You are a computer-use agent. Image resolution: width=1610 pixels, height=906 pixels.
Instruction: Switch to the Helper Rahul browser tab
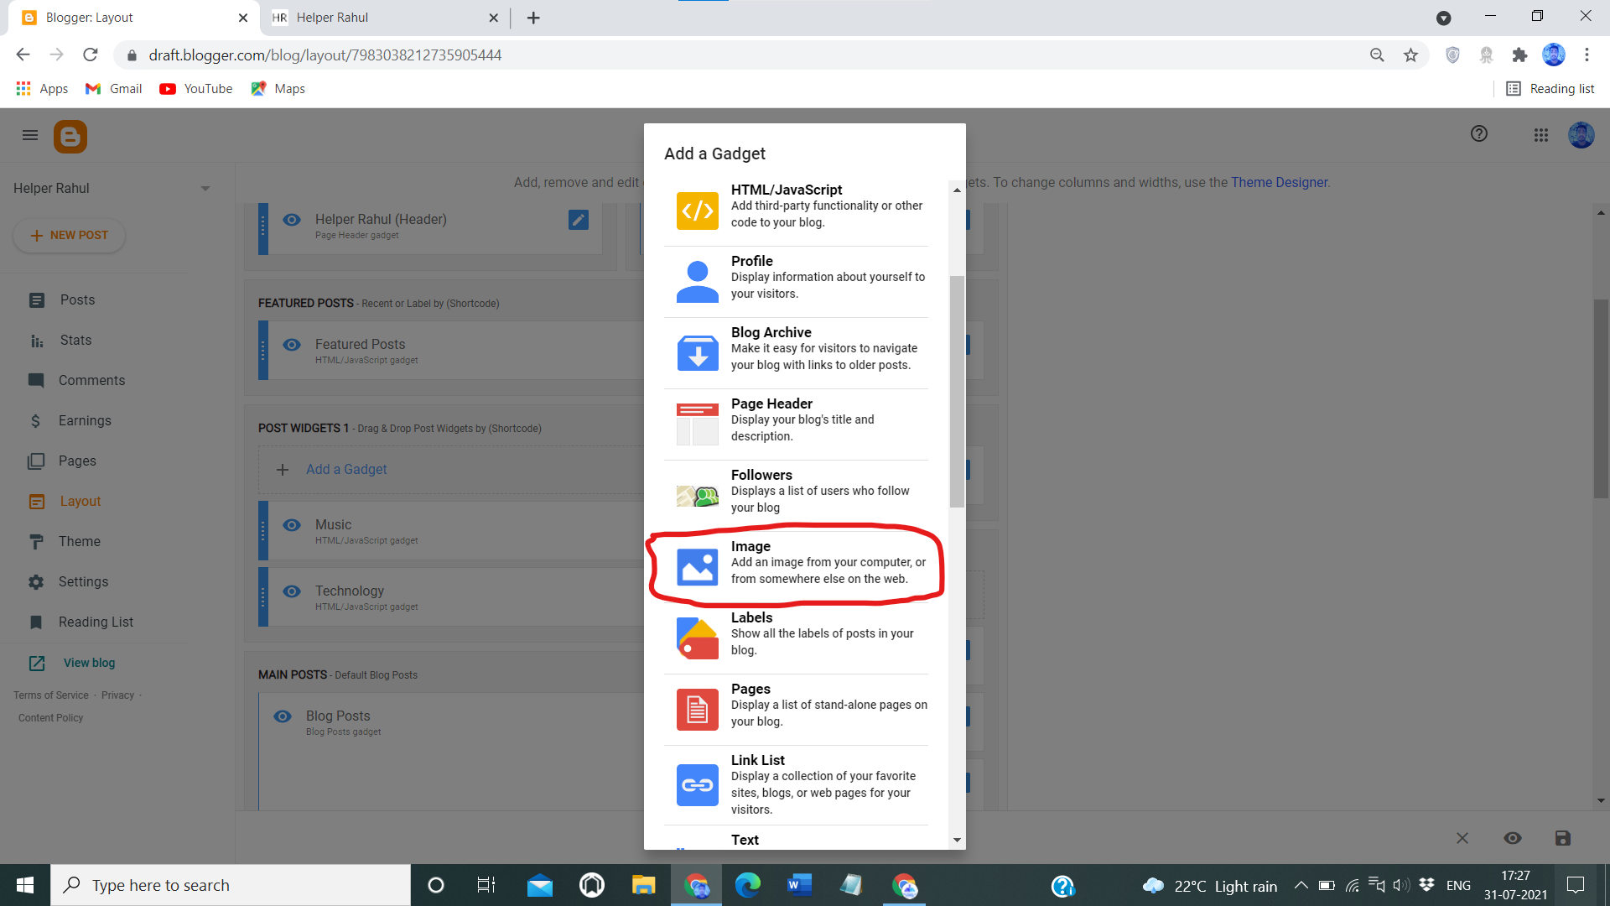tap(386, 18)
